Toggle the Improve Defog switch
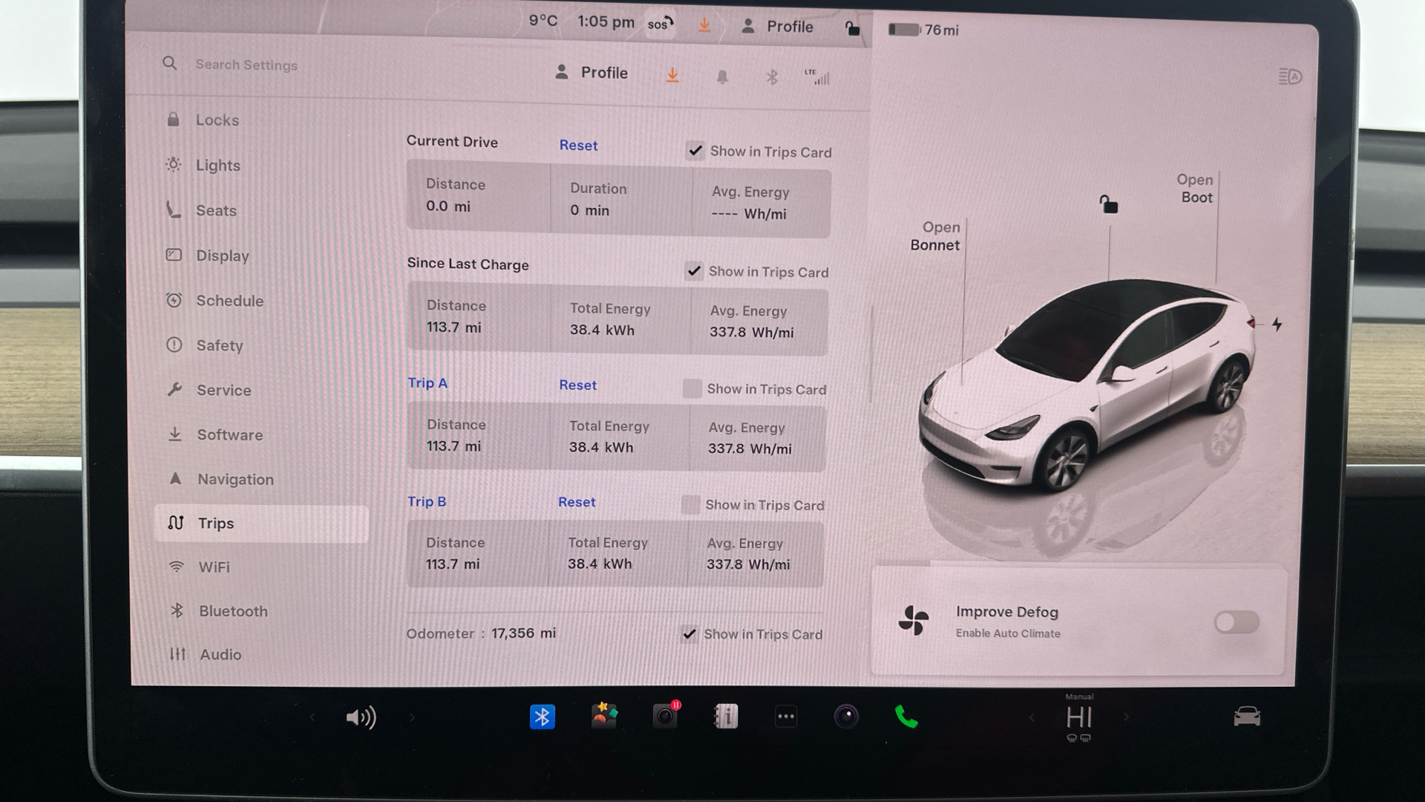The width and height of the screenshot is (1425, 802). click(1236, 622)
